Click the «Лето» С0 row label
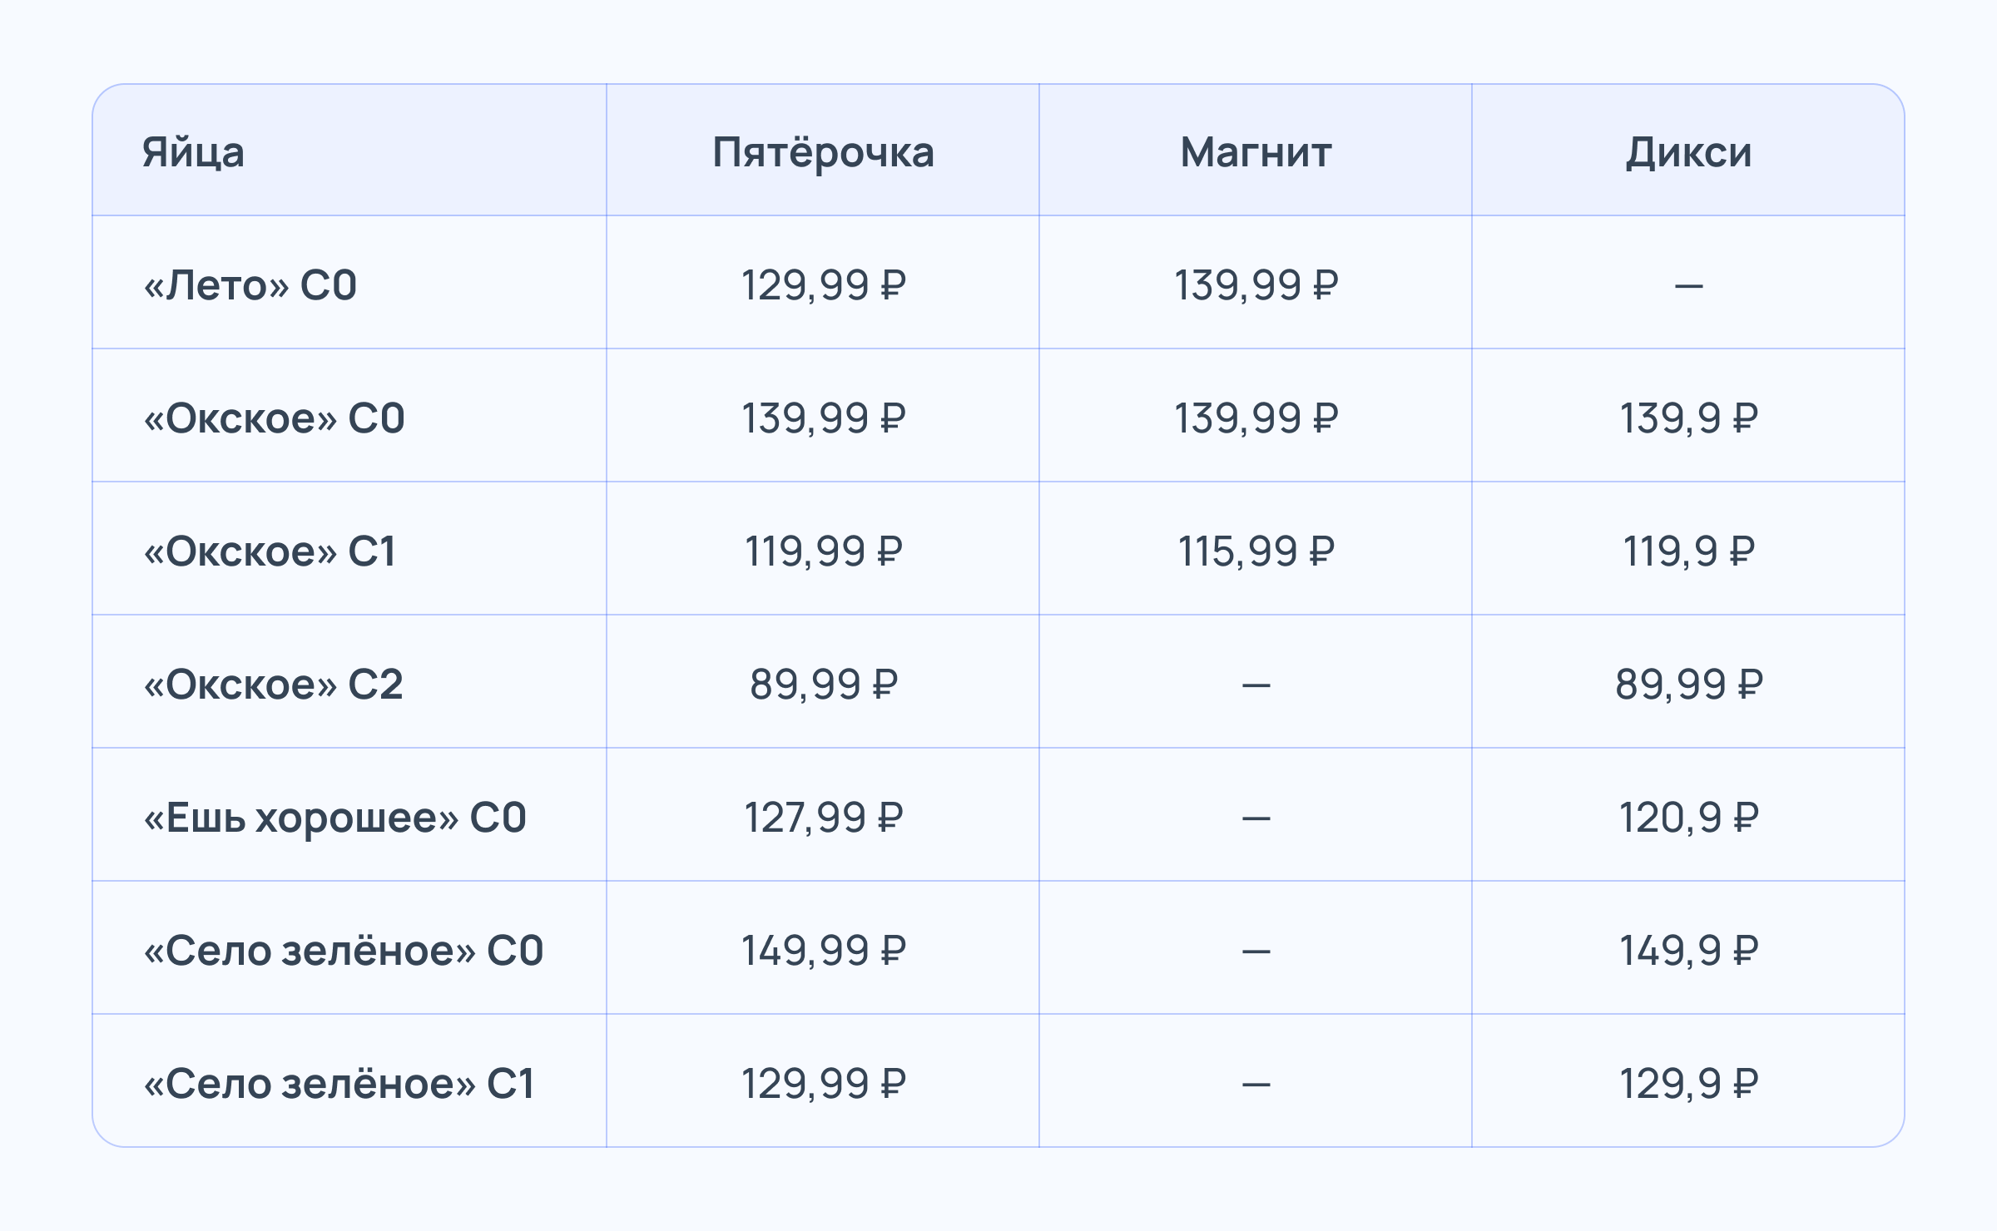Viewport: 1997px width, 1231px height. (x=250, y=285)
